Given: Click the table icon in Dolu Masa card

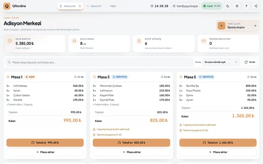Looking at the screenshot, I should click(74, 41).
